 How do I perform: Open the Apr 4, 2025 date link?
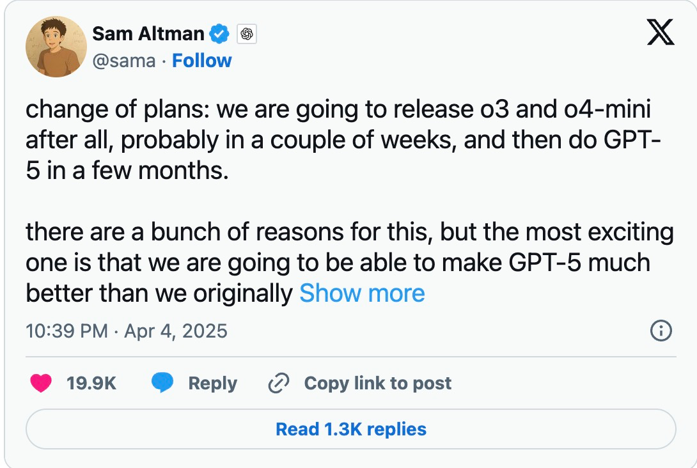(176, 331)
